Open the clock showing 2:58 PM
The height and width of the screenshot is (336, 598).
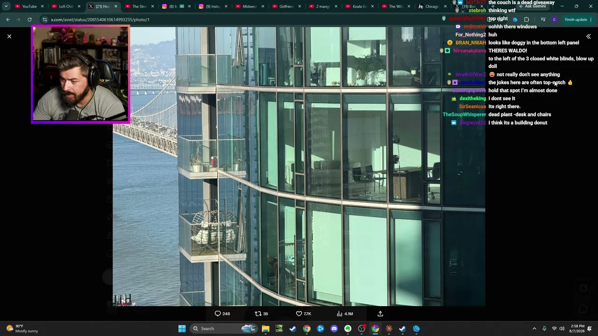click(x=577, y=329)
